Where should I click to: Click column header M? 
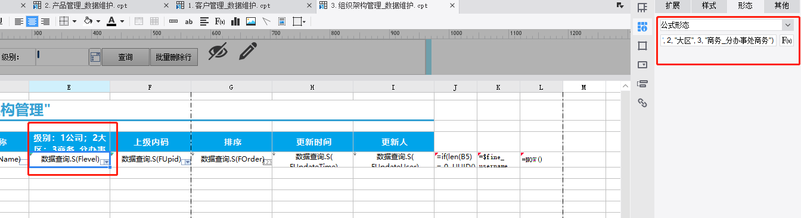click(584, 87)
